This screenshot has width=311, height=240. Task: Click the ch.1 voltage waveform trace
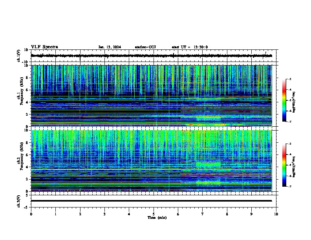(151, 56)
